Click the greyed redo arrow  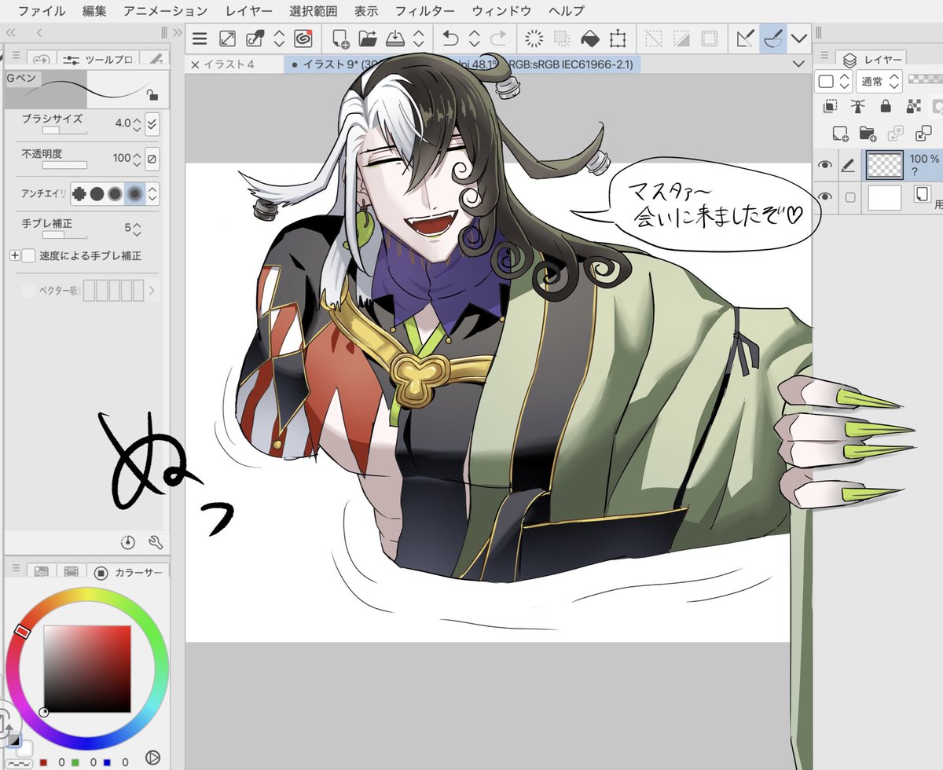pyautogui.click(x=498, y=38)
